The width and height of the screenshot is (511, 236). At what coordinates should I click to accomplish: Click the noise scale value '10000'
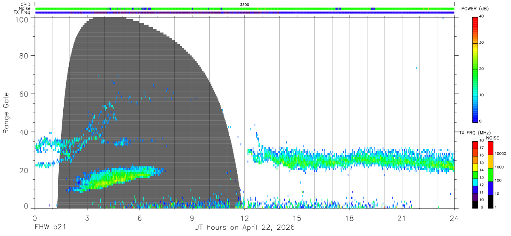(x=501, y=154)
